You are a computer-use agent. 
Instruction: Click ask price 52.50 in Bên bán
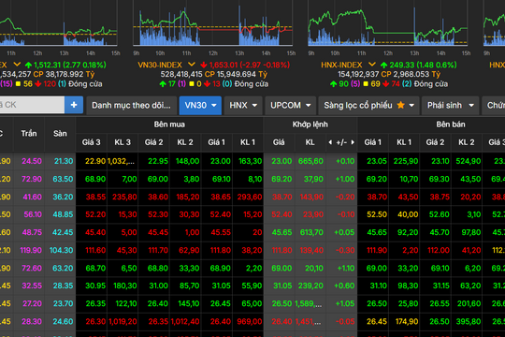coord(377,214)
